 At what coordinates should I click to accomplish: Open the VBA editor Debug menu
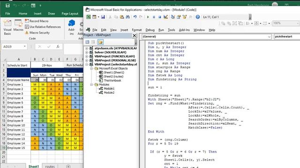(x=150, y=30)
